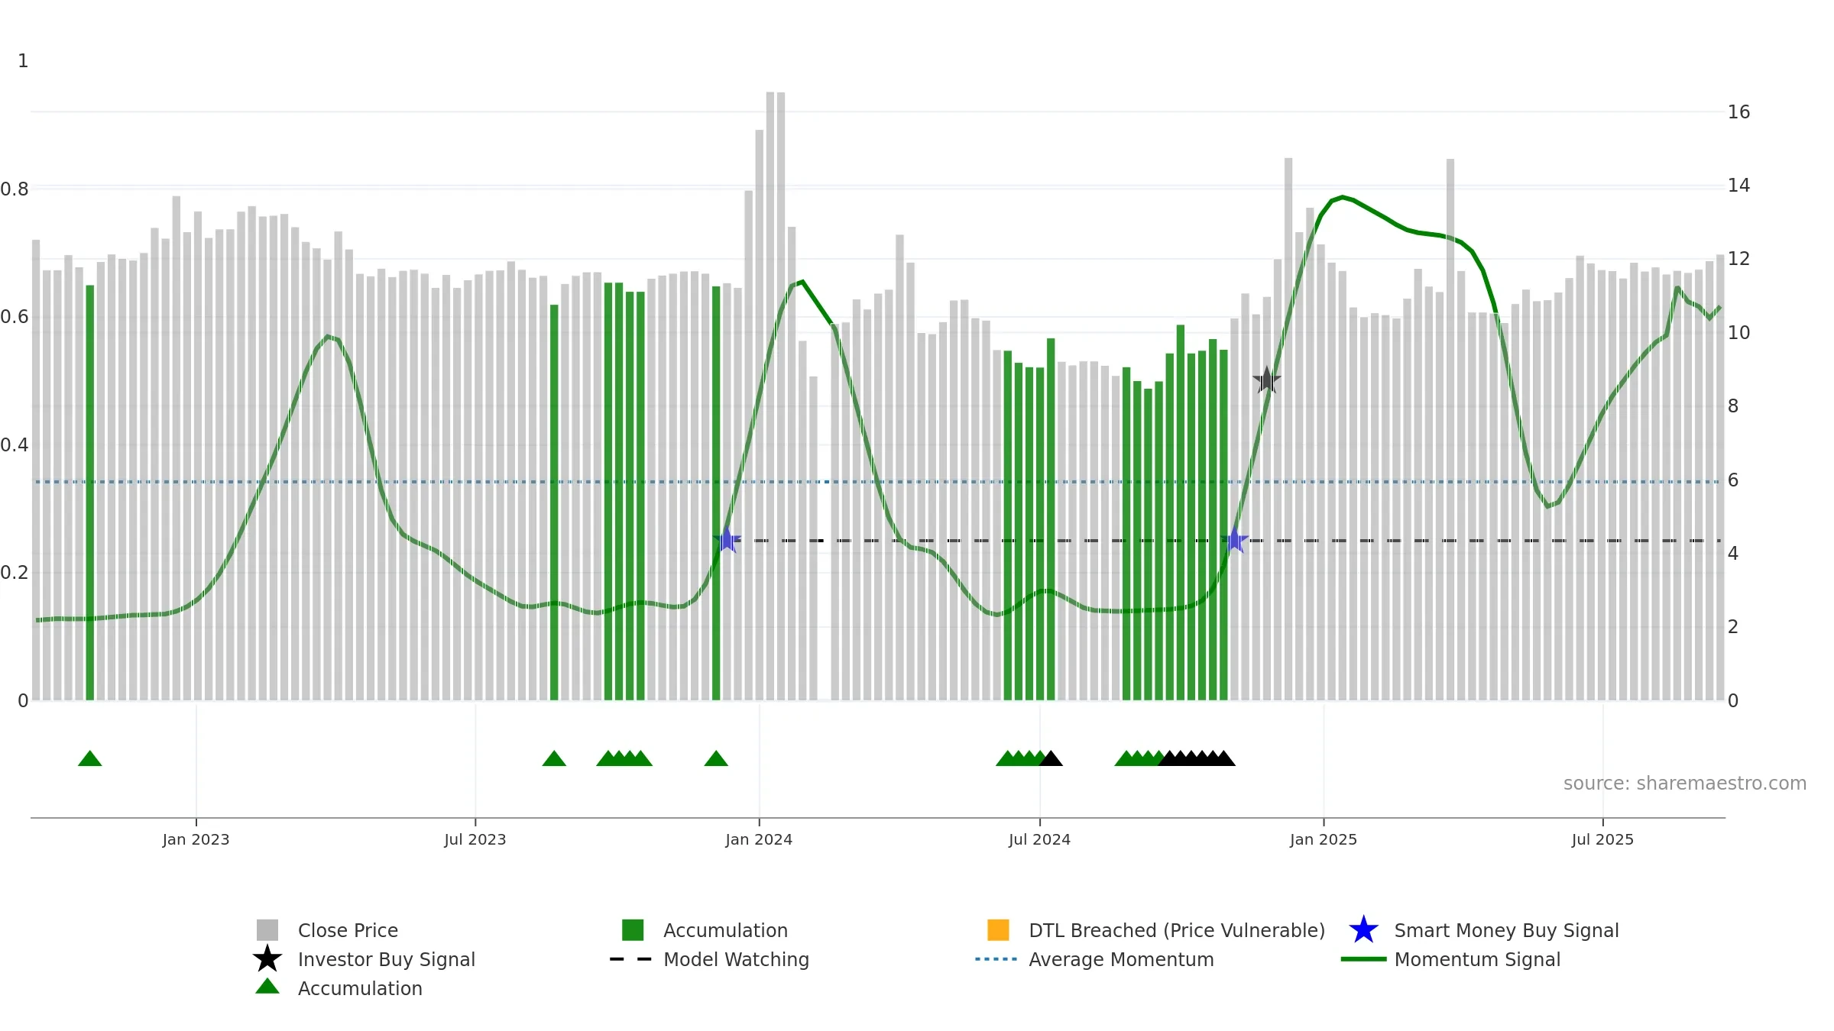The image size is (1834, 1031).
Task: Click the green Accumulation bar legend square
Action: click(x=633, y=930)
